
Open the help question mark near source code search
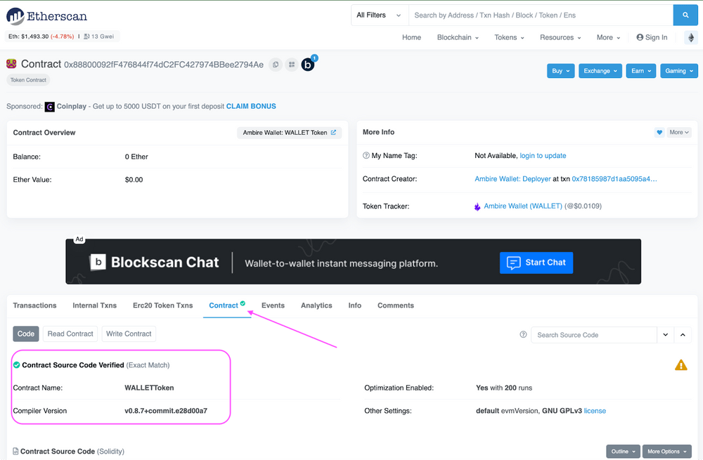523,335
